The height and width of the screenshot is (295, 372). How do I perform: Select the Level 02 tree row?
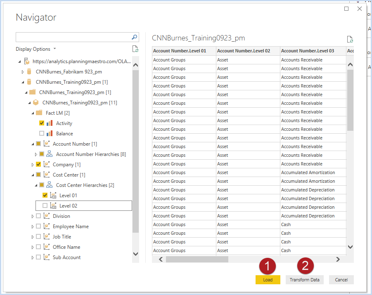click(x=84, y=205)
